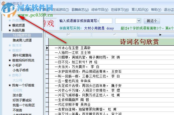Select row 一日不见，如三秋兮 诗经
This screenshot has height=115, width=174.
pos(112,62)
